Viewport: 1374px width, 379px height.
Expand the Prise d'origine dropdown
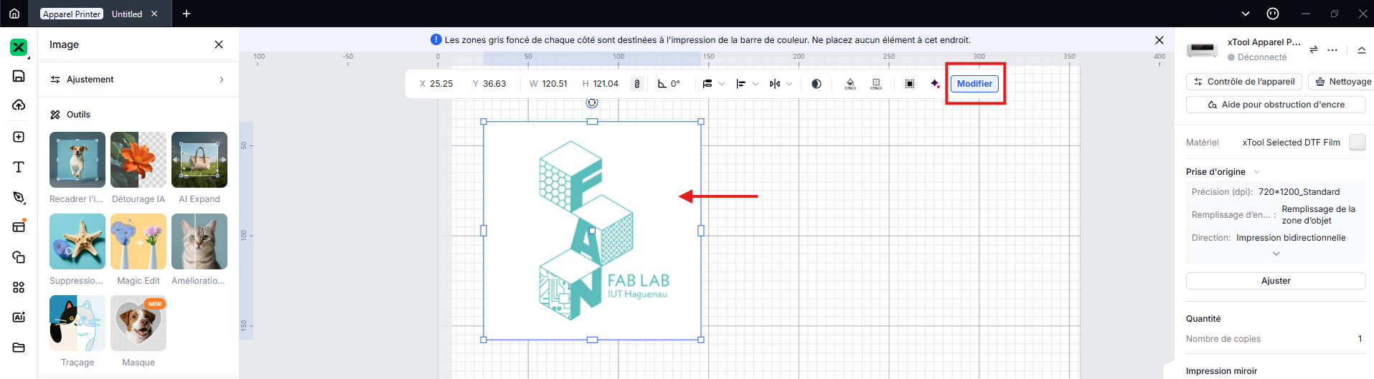tap(1257, 172)
